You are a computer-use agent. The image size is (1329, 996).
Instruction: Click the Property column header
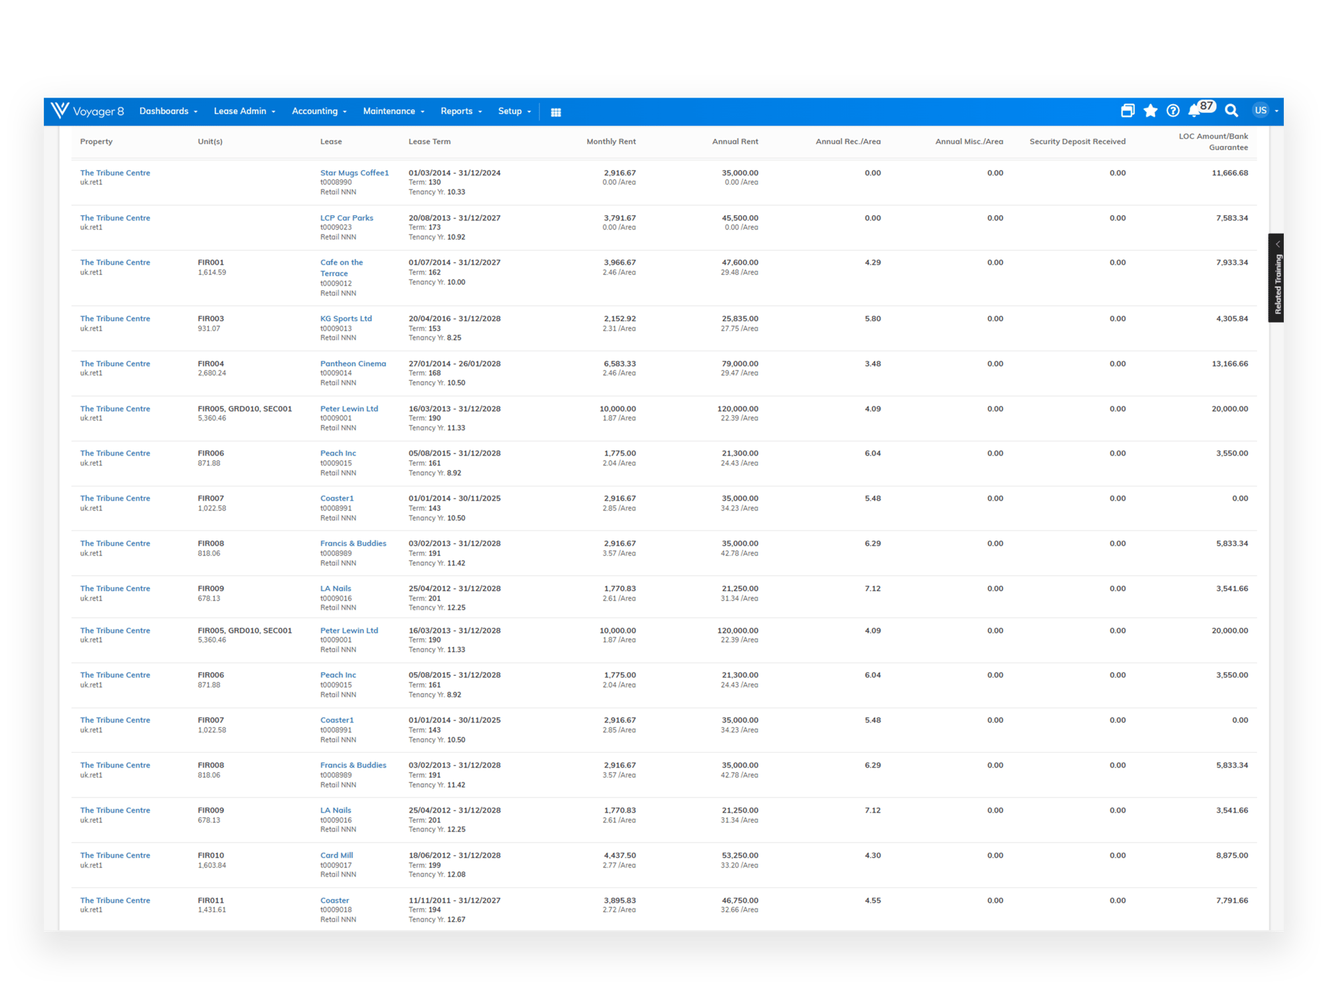(96, 141)
